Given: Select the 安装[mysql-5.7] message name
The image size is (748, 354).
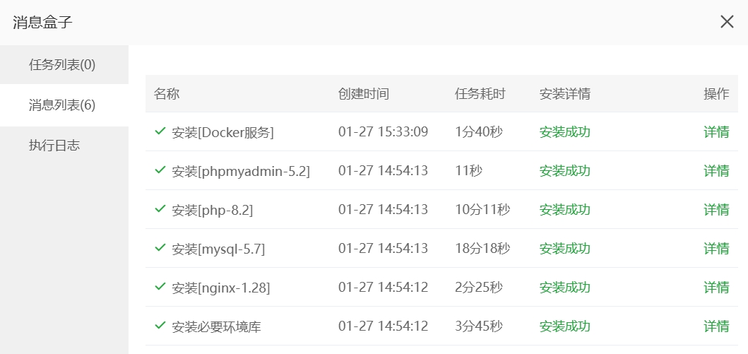Looking at the screenshot, I should (218, 249).
